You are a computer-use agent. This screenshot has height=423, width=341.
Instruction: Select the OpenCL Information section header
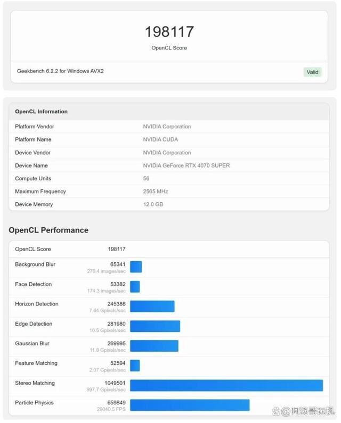(42, 112)
